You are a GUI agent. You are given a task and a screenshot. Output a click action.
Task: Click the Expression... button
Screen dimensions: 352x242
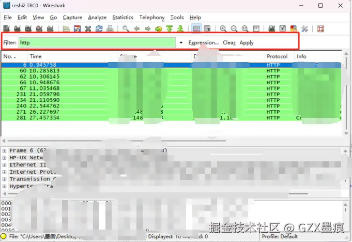coord(203,42)
